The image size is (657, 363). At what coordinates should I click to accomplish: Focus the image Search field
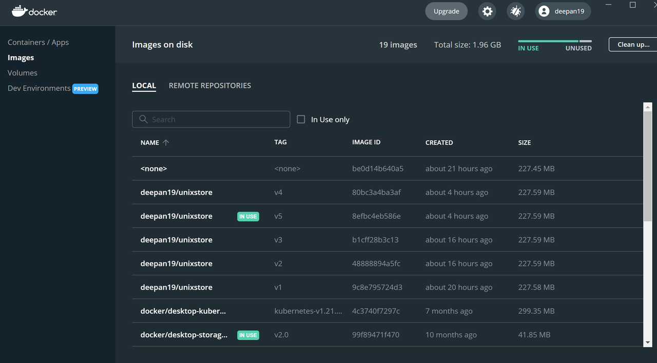tap(211, 119)
